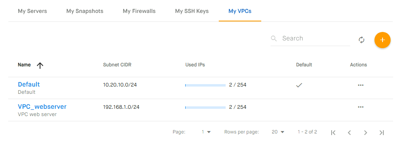Open the actions menu for VPC_webserver

point(360,107)
